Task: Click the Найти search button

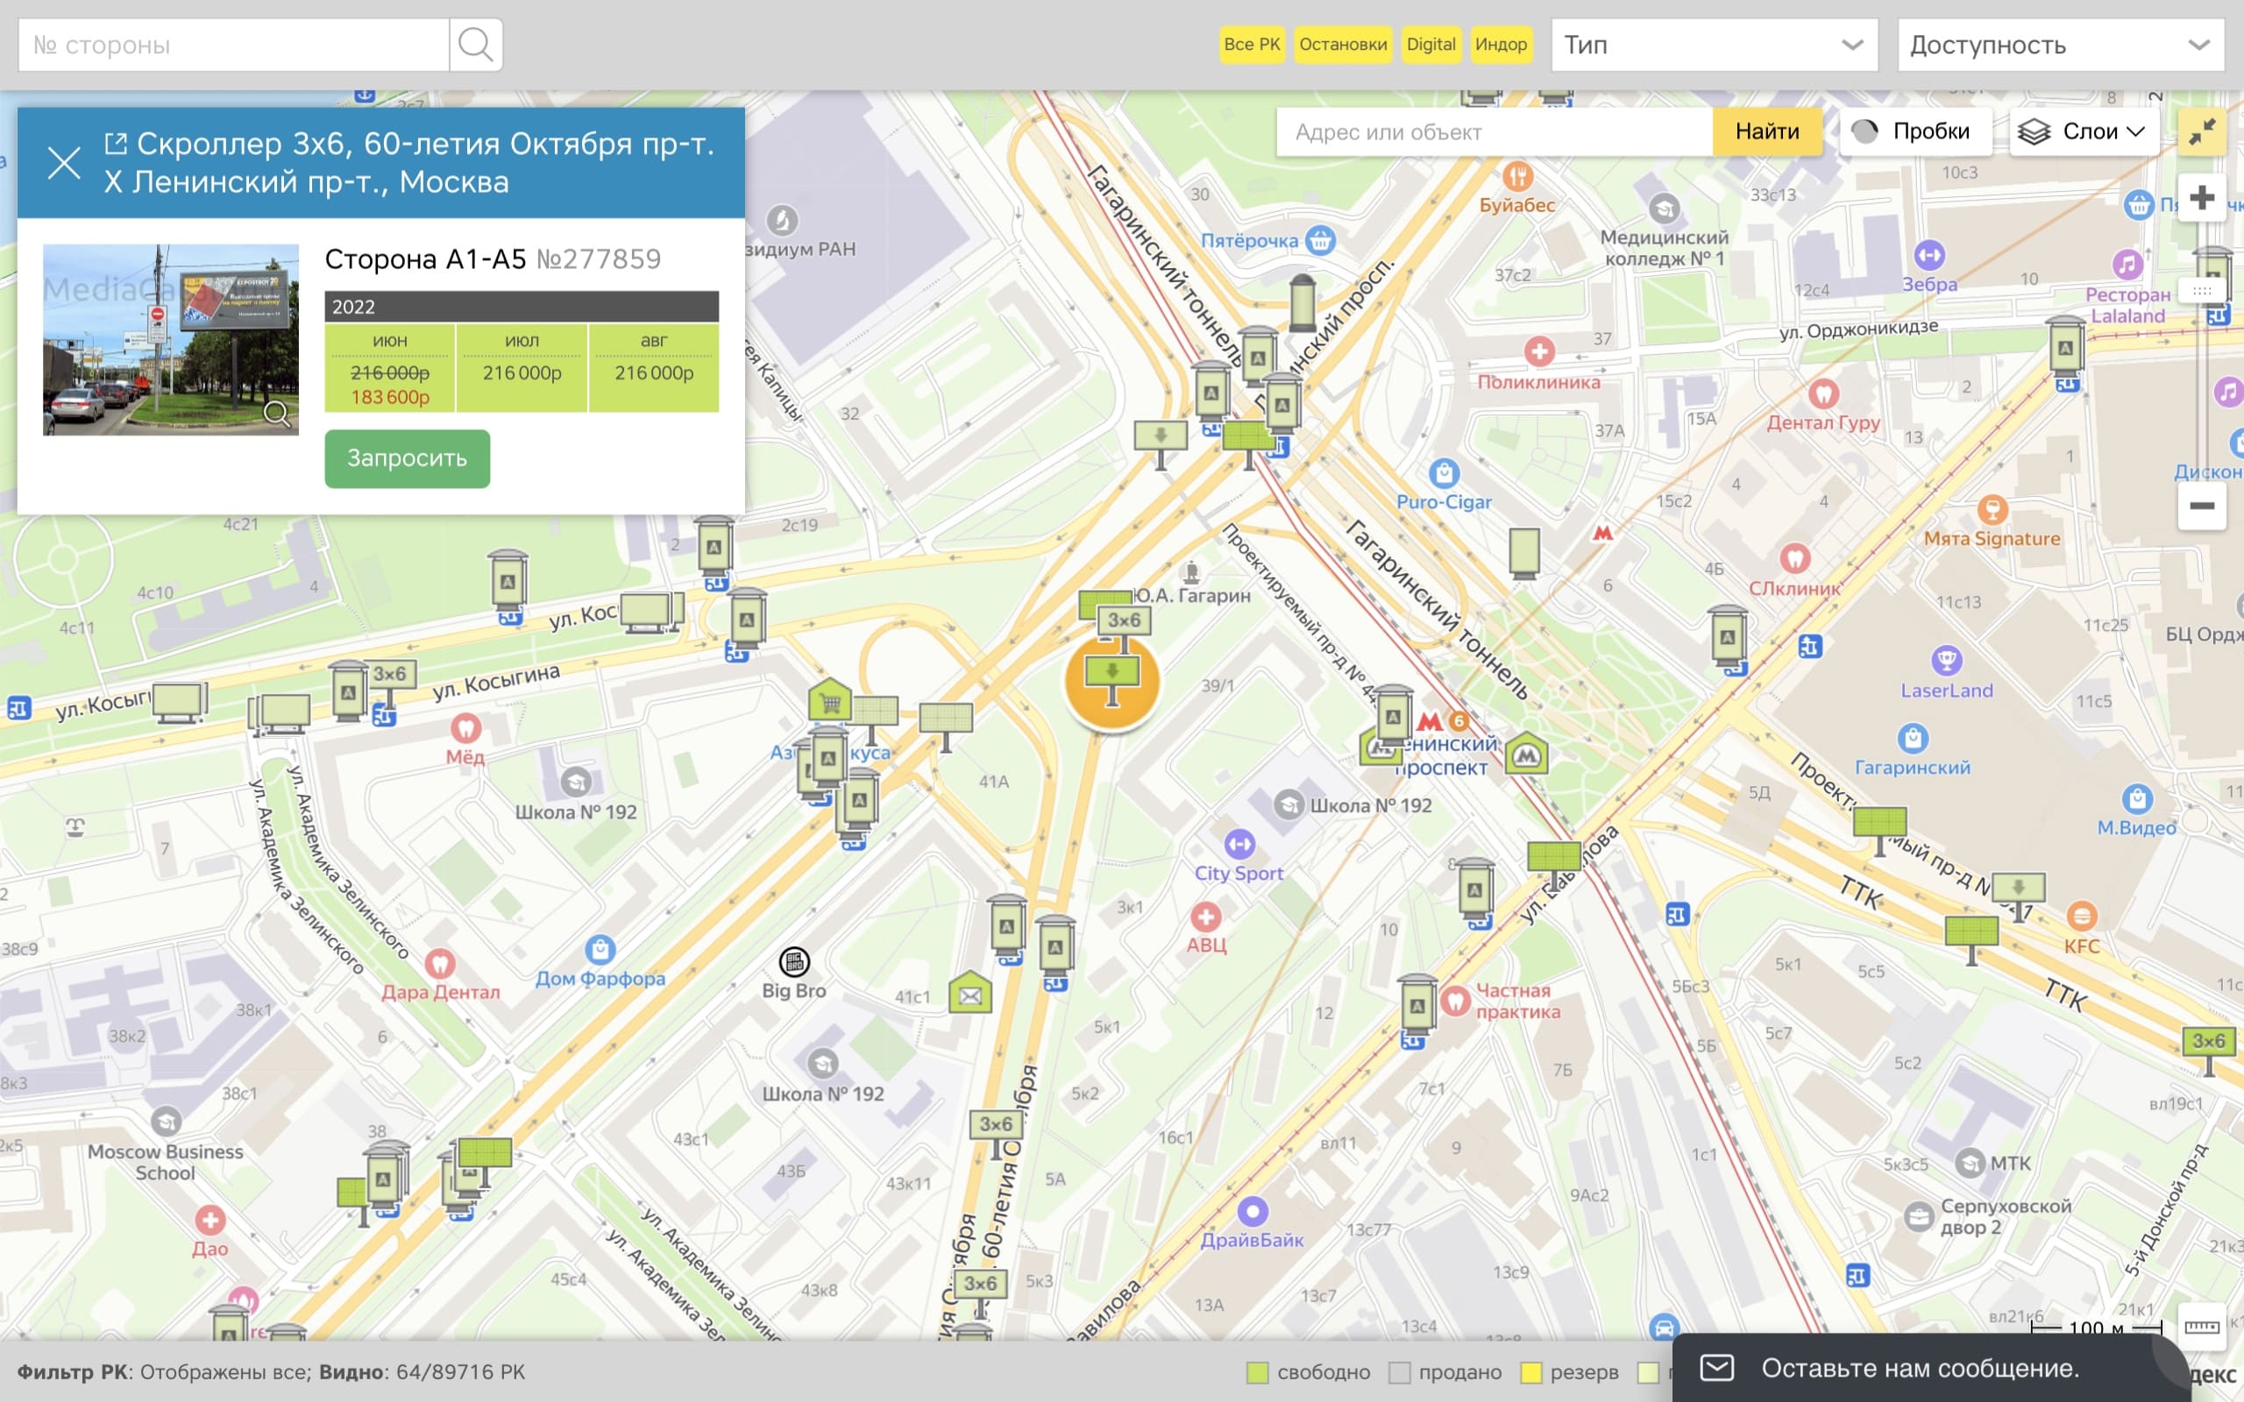Action: click(1766, 131)
